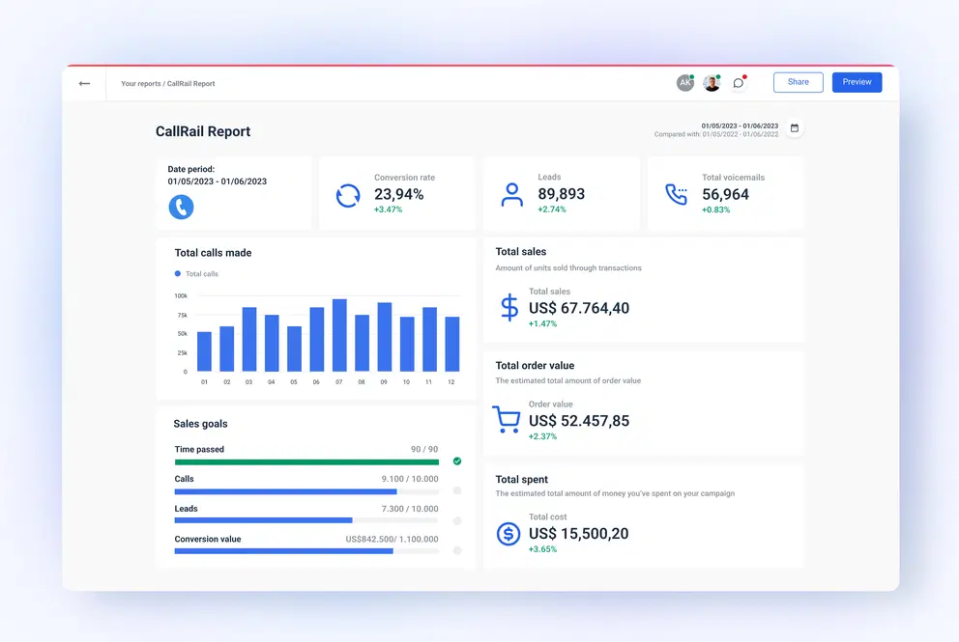Toggle the Total calls legend marker
959x642 pixels.
coord(178,274)
